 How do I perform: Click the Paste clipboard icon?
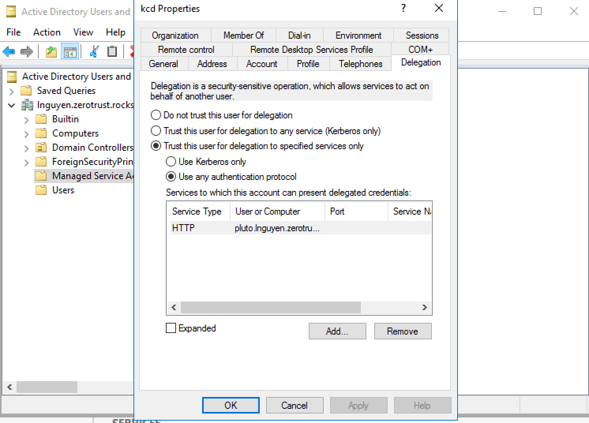[x=112, y=51]
